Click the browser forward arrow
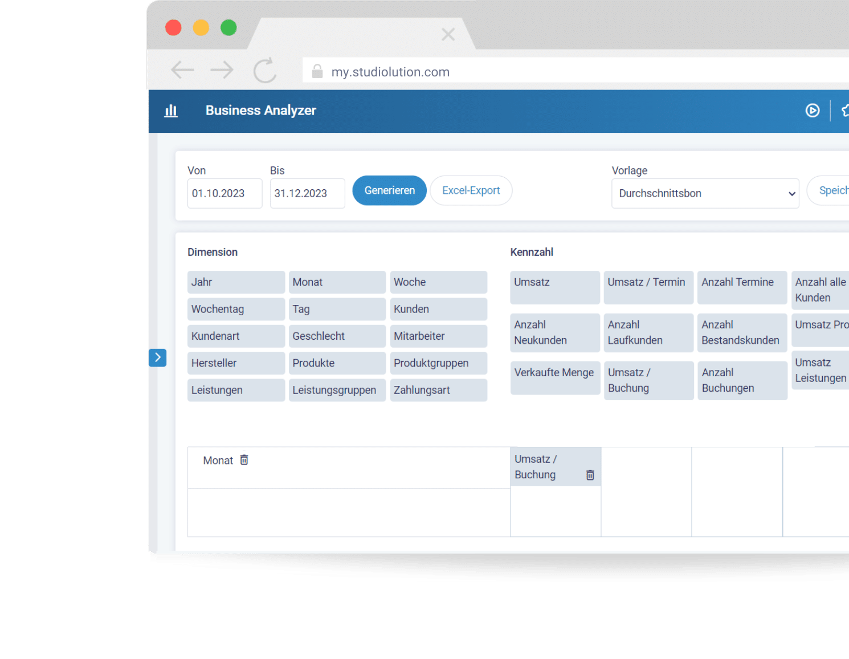This screenshot has height=659, width=849. tap(222, 70)
